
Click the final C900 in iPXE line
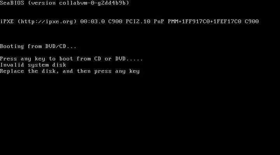252,22
